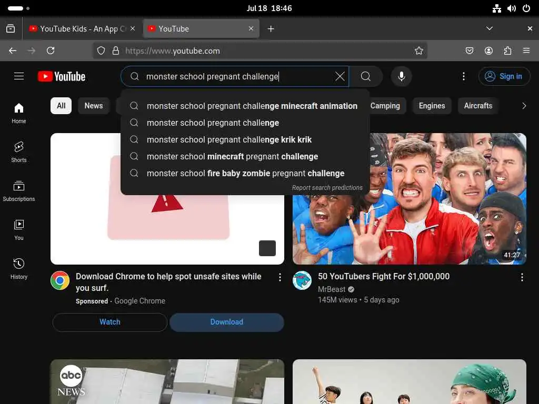This screenshot has width=539, height=404.
Task: Choose suggestion ending 'minecraft animation'
Action: 245,106
